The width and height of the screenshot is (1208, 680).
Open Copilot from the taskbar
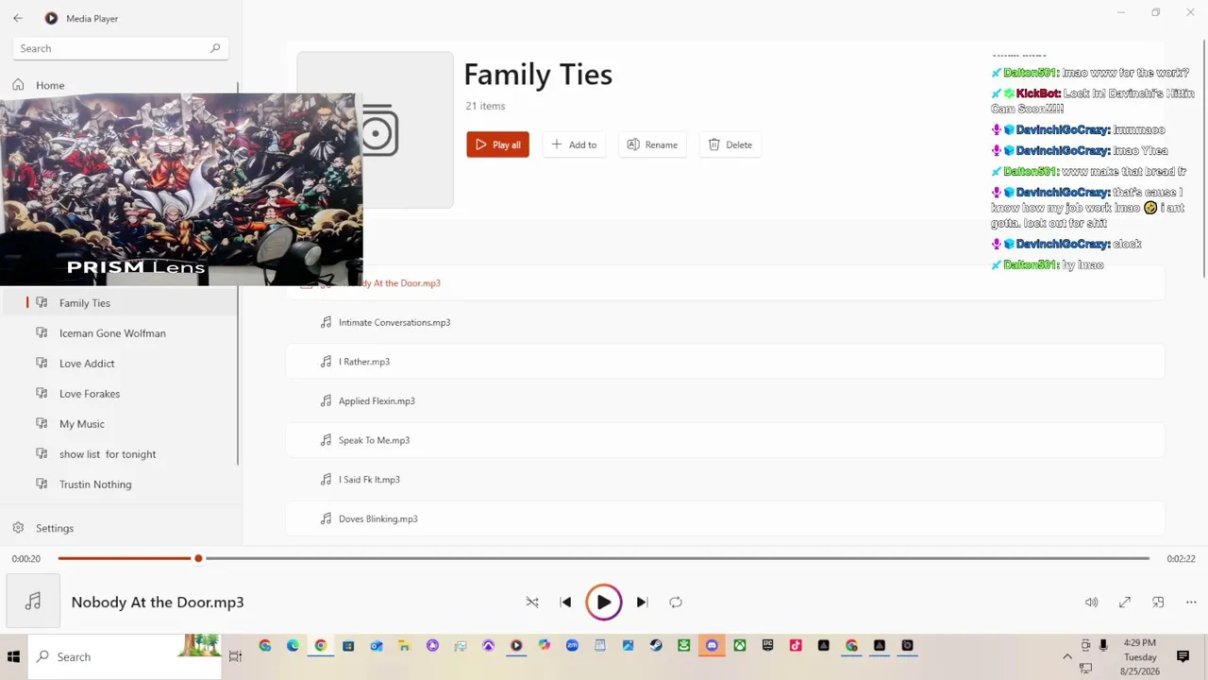click(x=545, y=646)
